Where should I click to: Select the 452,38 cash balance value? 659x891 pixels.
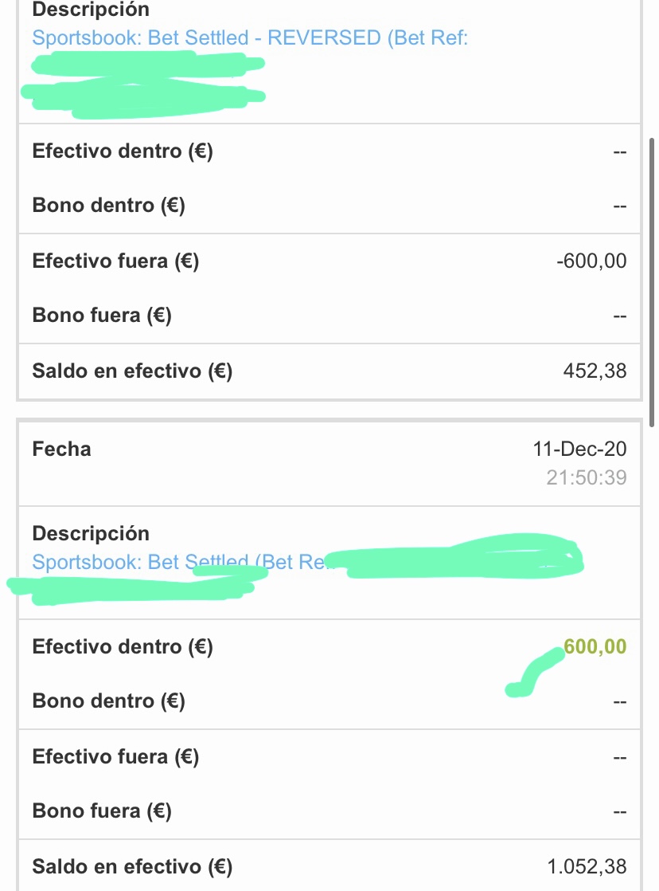pos(595,371)
